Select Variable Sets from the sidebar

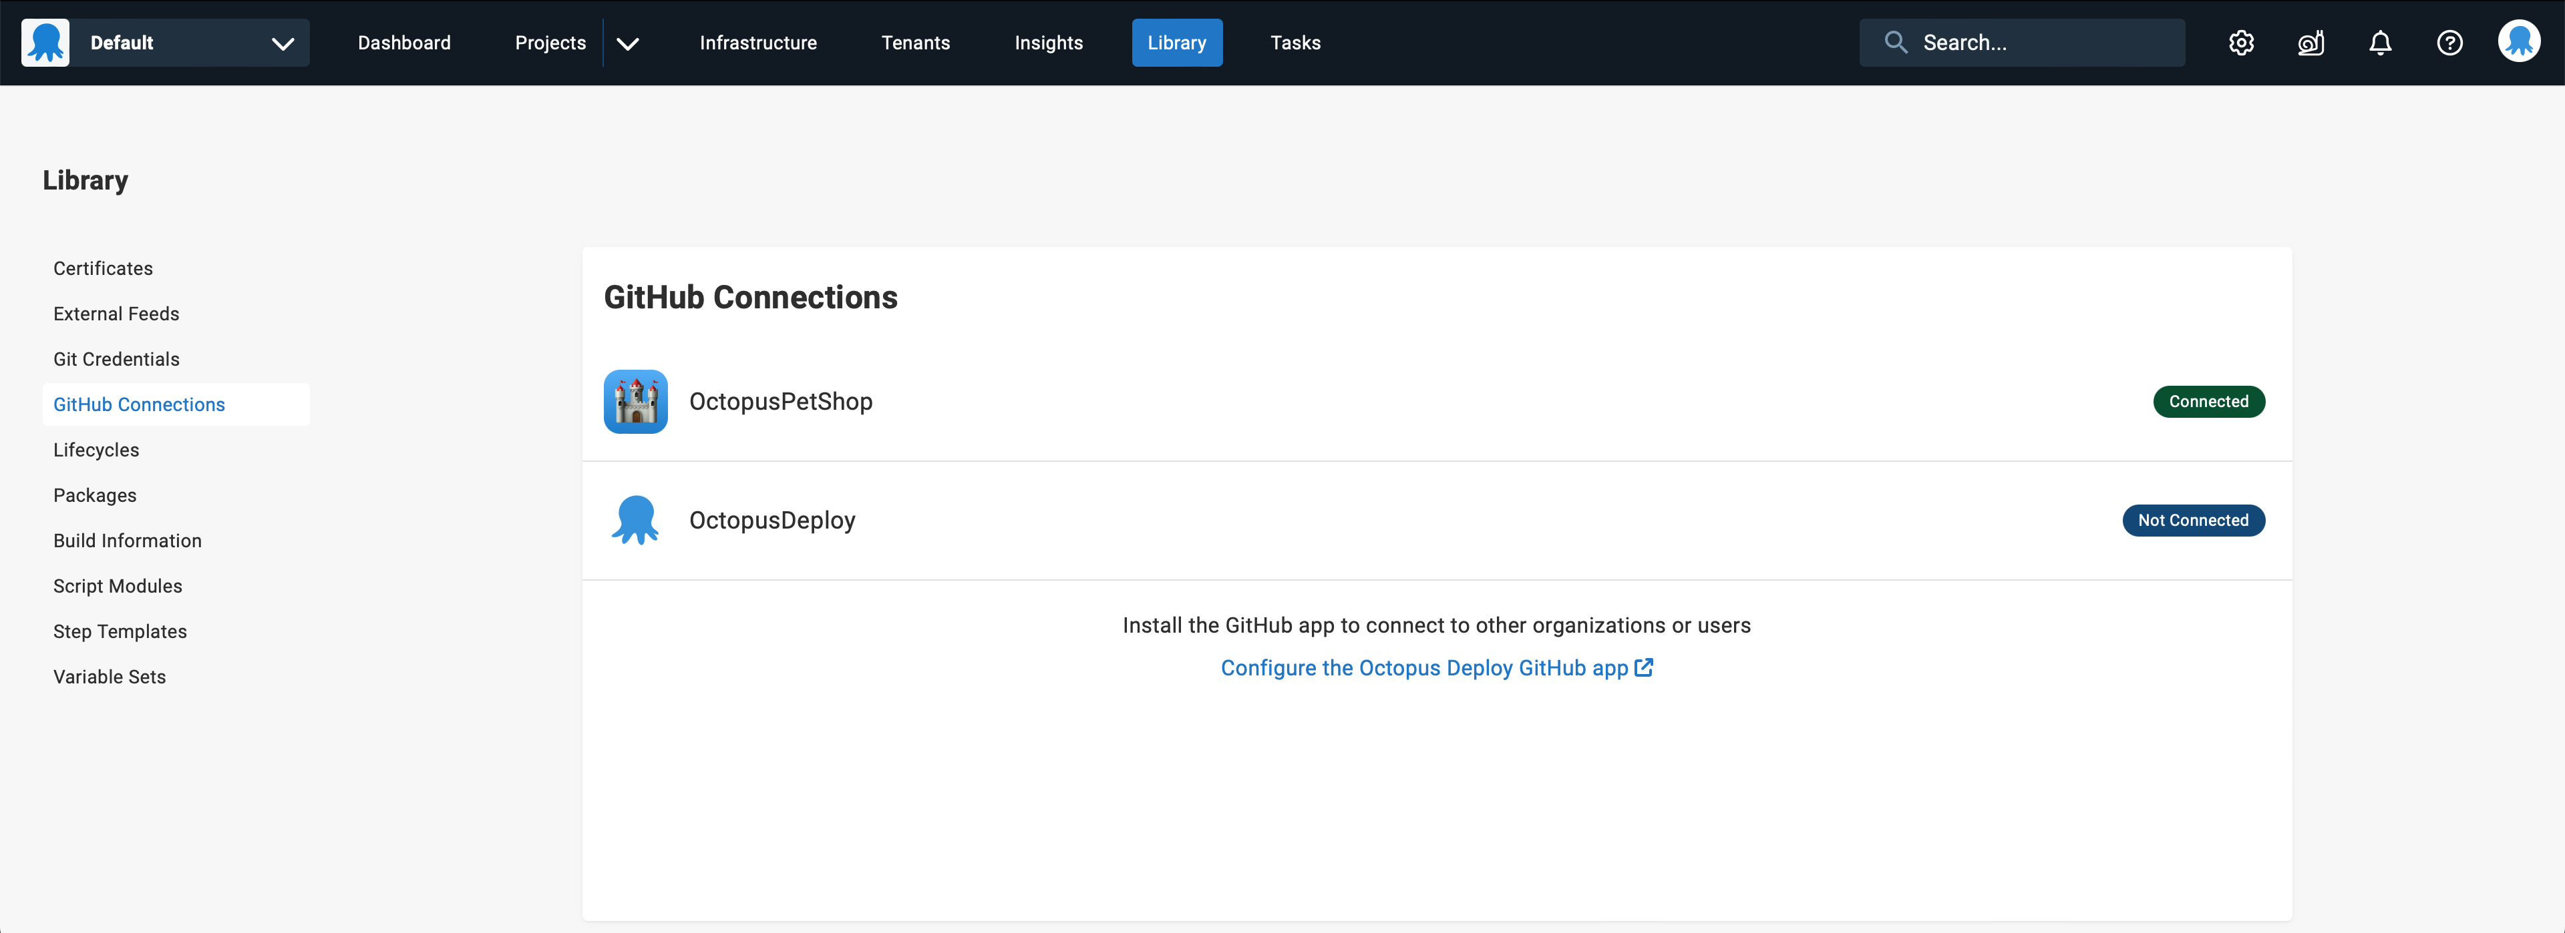click(x=110, y=676)
